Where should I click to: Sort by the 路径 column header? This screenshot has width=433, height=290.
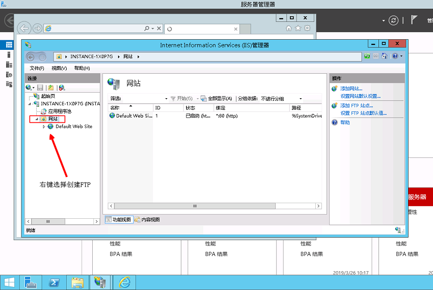pos(306,108)
